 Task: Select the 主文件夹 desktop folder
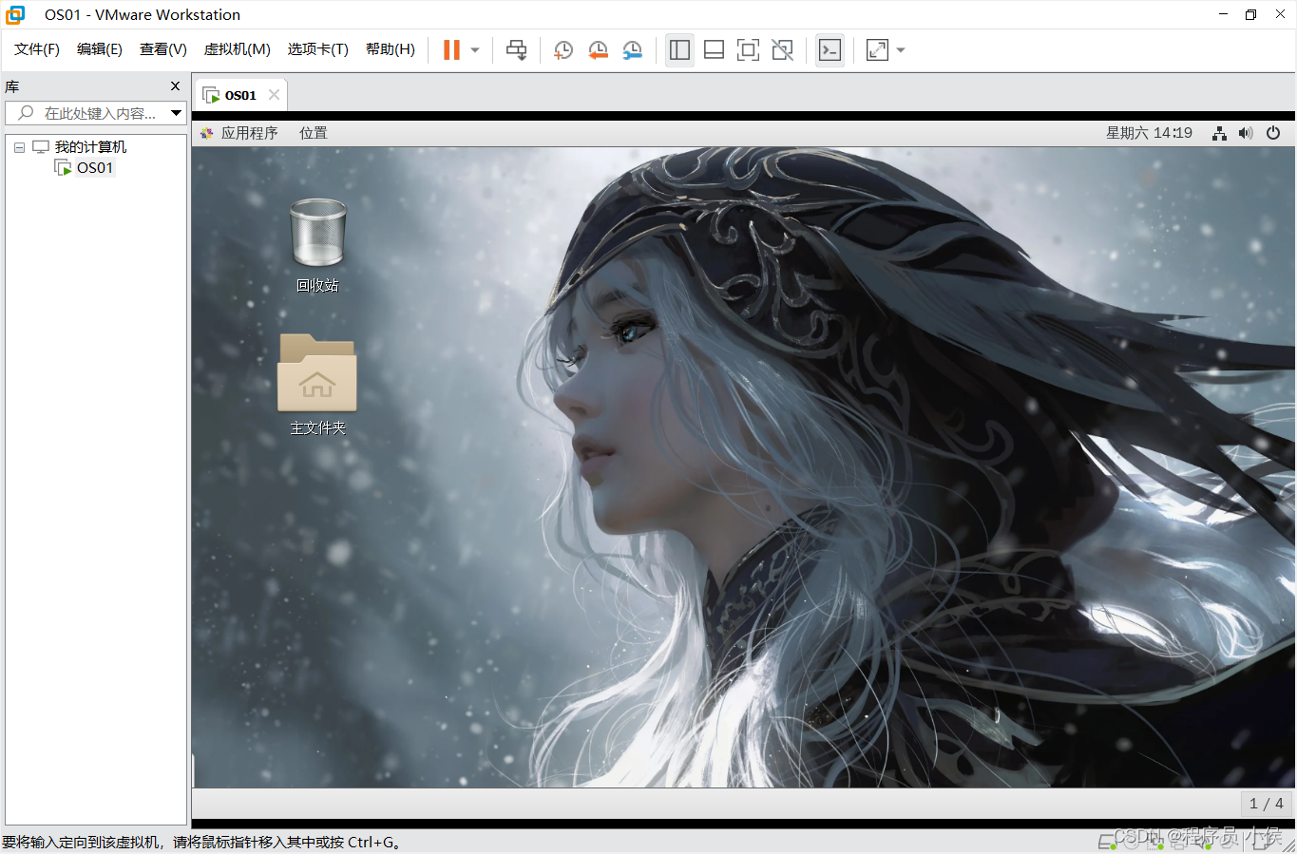pos(317,384)
